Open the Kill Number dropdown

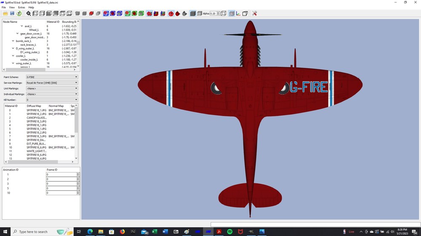pos(52,100)
